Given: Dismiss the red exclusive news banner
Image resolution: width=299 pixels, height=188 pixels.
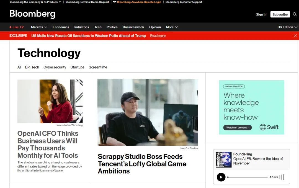Looking at the screenshot, I should [295, 36].
